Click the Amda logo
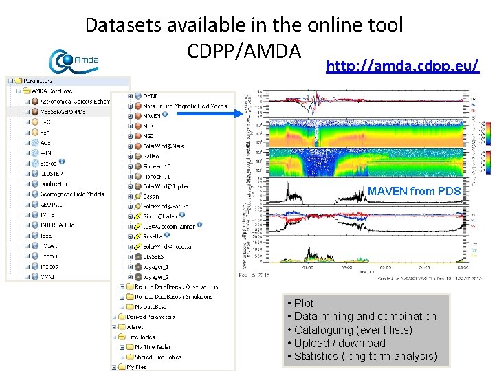The image size is (495, 371). (x=74, y=61)
